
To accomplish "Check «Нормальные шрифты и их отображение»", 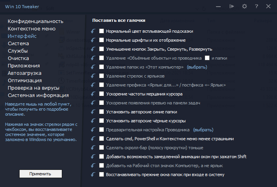I will coord(101,40).
